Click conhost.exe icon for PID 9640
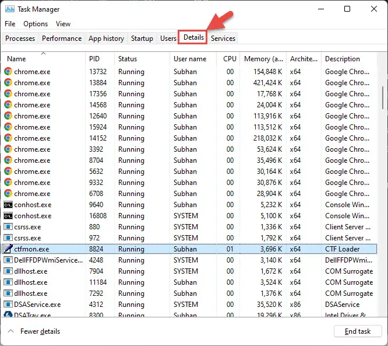This screenshot has width=388, height=346. (8, 205)
